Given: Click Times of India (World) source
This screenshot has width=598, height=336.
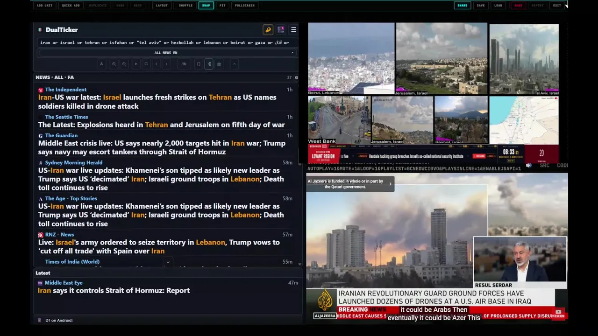Looking at the screenshot, I should [72, 262].
